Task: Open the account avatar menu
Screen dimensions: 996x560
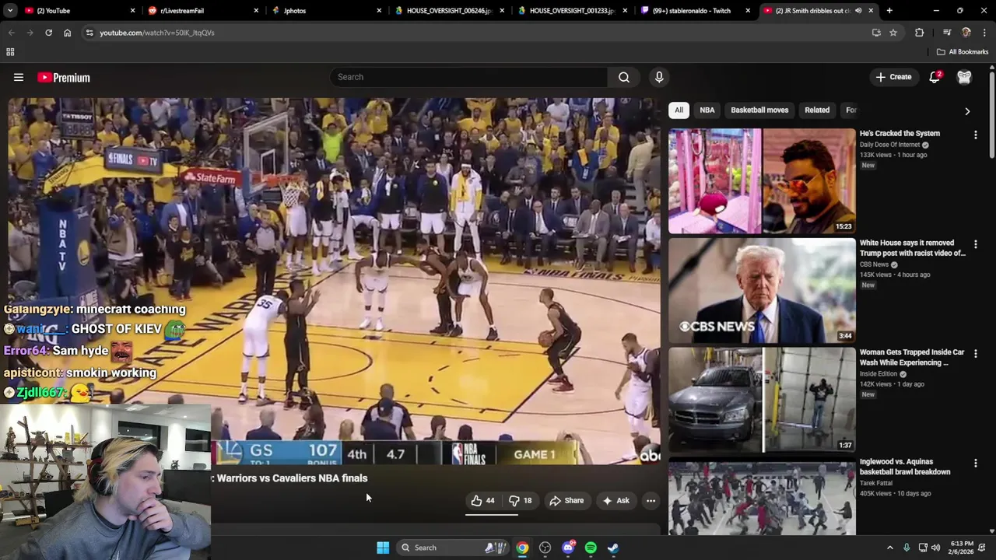Action: pos(964,77)
